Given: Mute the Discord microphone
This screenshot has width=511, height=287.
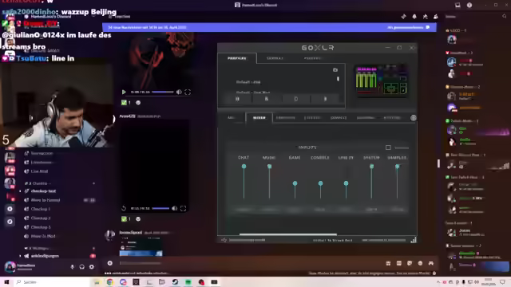Looking at the screenshot, I should (x=73, y=267).
